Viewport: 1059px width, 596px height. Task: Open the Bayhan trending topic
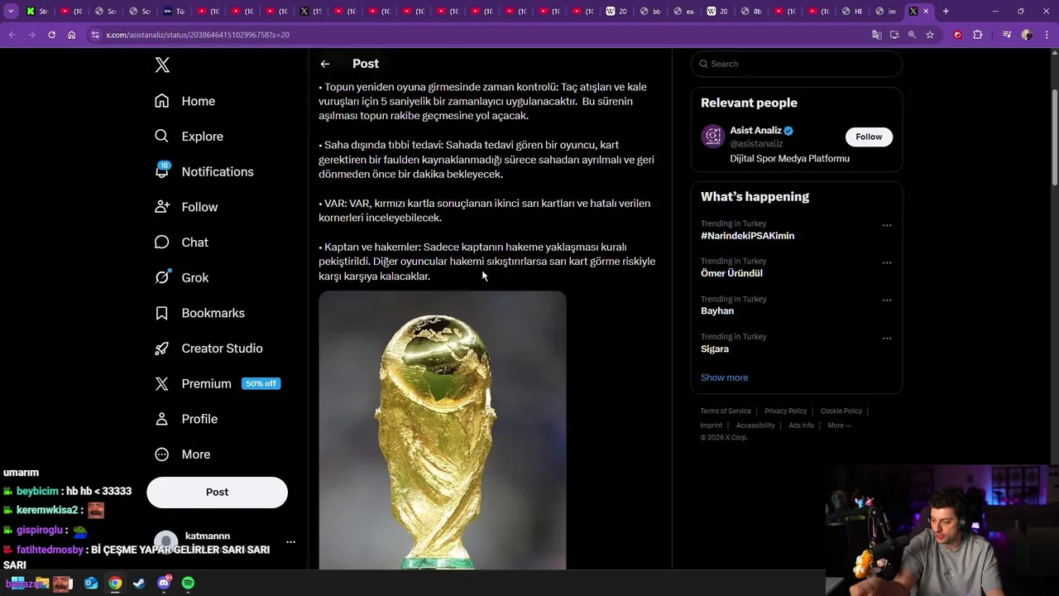[x=717, y=310]
